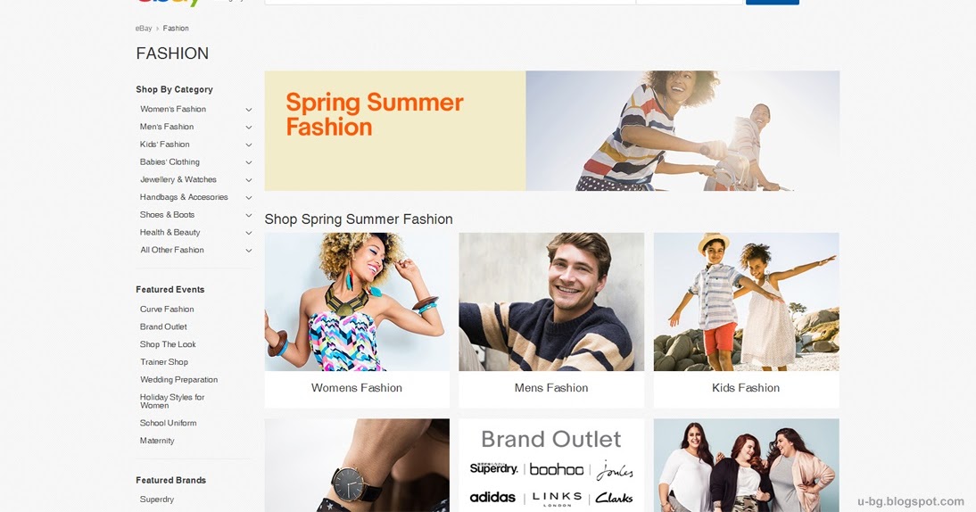Expand the Women's Fashion category chevron
The height and width of the screenshot is (512, 976).
[248, 110]
